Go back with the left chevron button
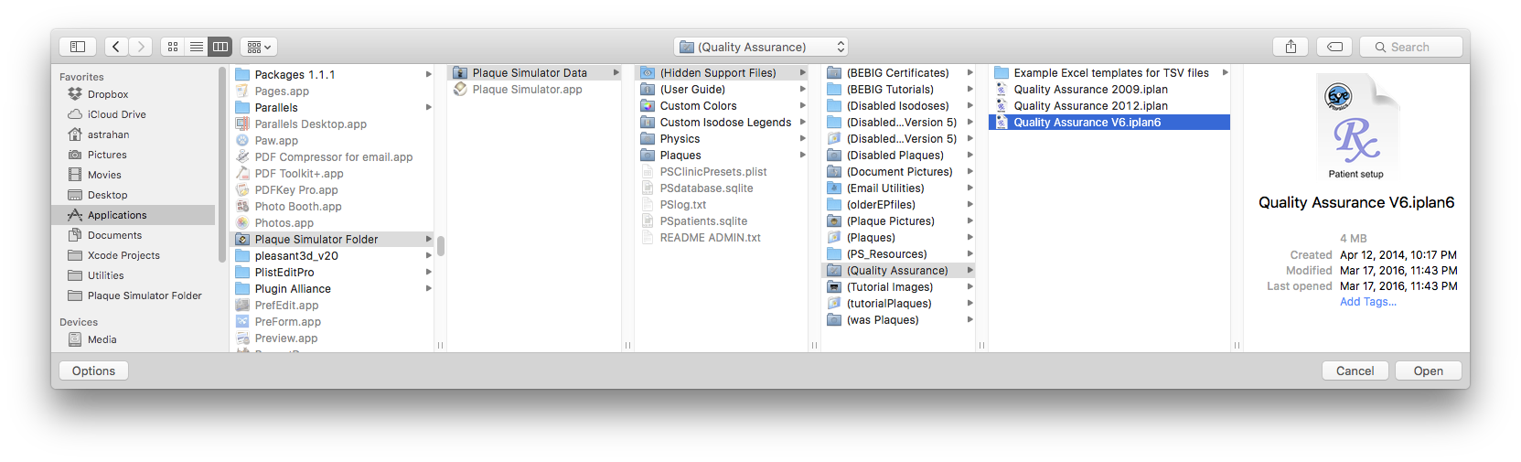1521x462 pixels. [116, 47]
